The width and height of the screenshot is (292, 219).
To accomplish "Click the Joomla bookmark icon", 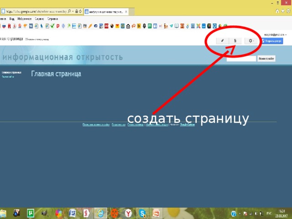I will click(x=198, y=26).
